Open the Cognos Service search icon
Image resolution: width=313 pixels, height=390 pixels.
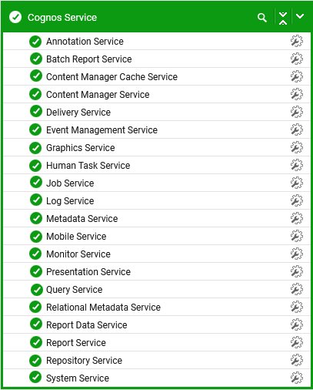[262, 18]
